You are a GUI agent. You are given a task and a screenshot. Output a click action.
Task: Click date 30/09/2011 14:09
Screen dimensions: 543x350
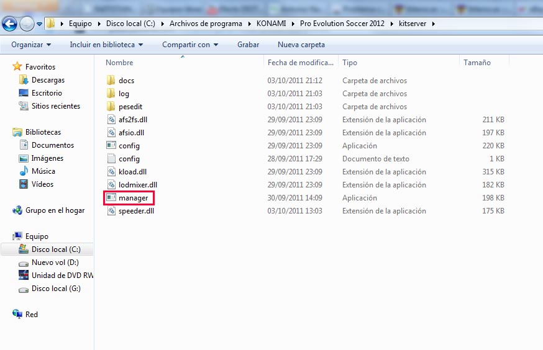point(294,198)
